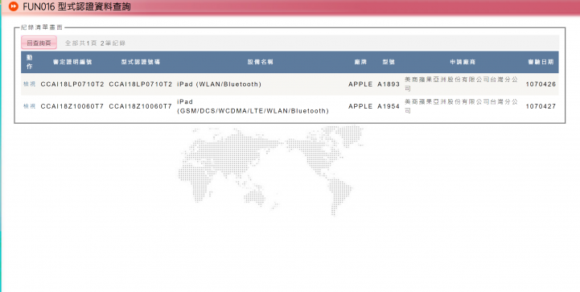Screen dimensions: 580x292
Task: Click the orange fast-forward icon beside FUN016
Action: point(13,6)
